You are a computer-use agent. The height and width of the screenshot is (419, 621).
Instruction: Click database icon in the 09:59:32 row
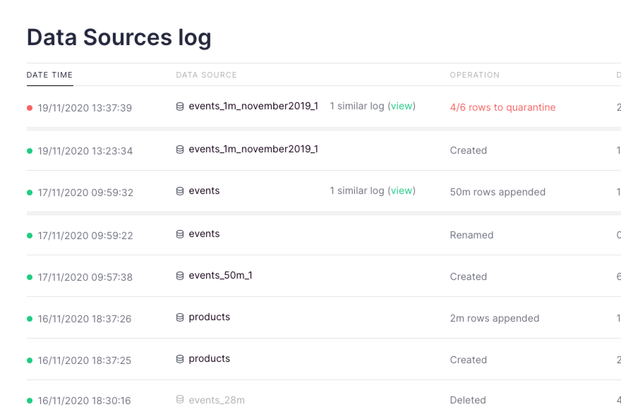pyautogui.click(x=180, y=191)
